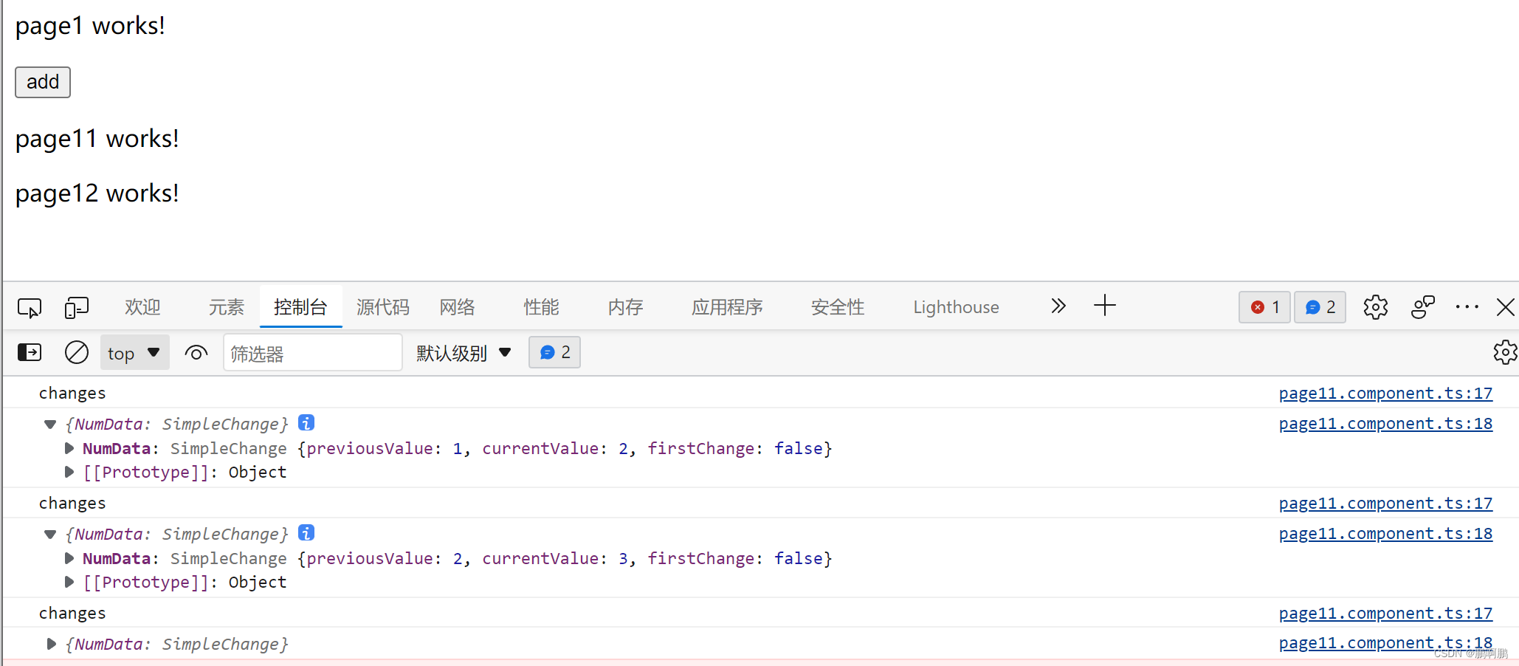Click the issues badge showing 2 warnings
Screen dimensions: 1519x666
[x=1320, y=307]
